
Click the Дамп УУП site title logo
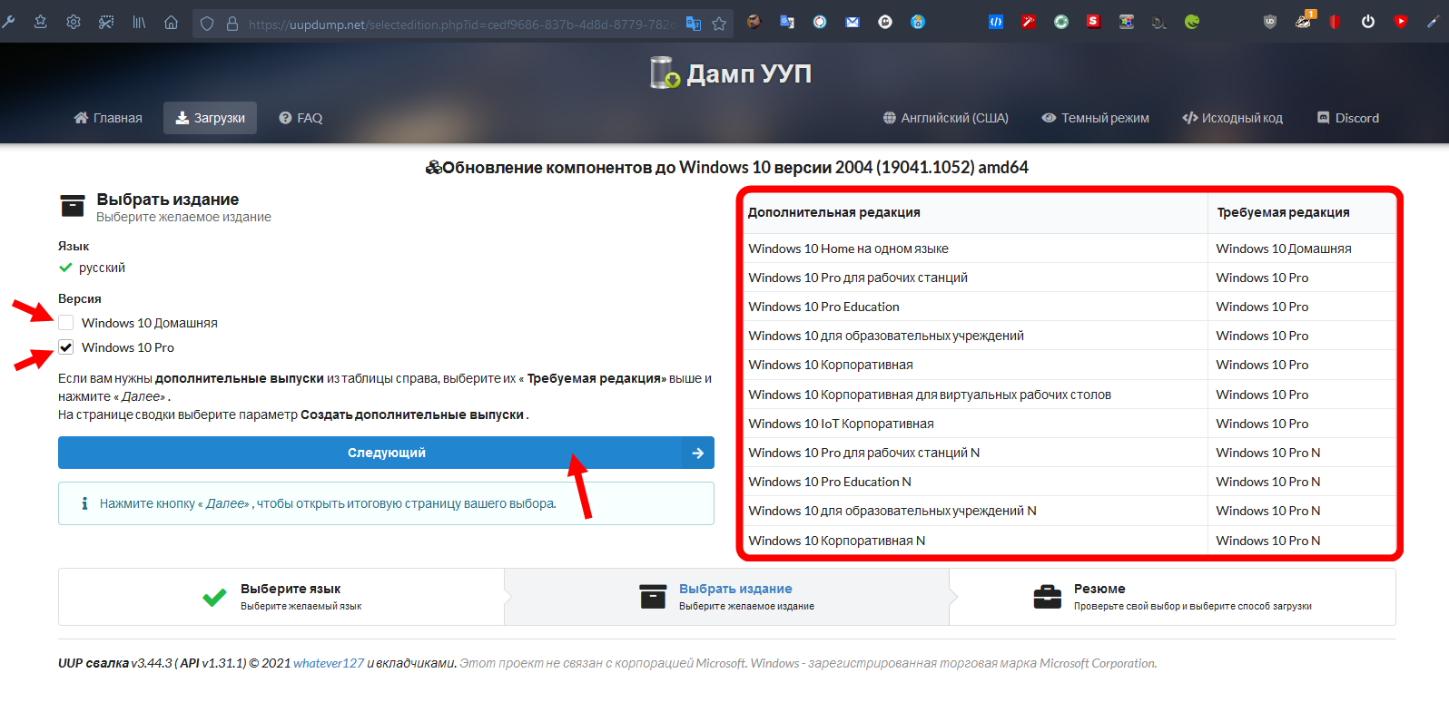(732, 73)
